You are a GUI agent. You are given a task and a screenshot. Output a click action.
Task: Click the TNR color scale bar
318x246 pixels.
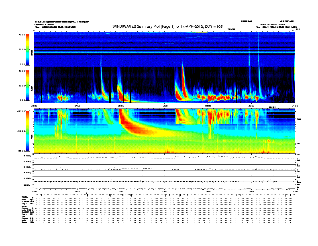(x=27, y=131)
